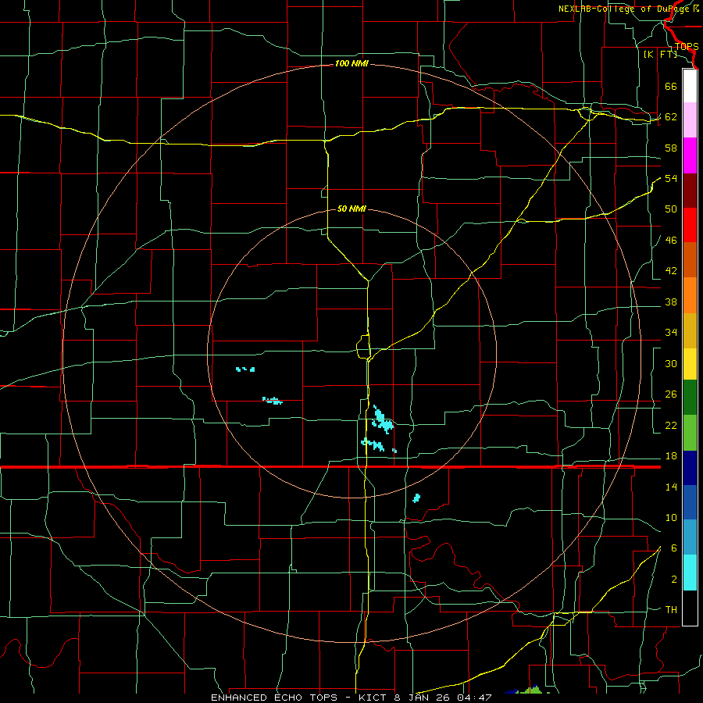703x703 pixels.
Task: Click the "34" legend value
Action: pyautogui.click(x=671, y=333)
